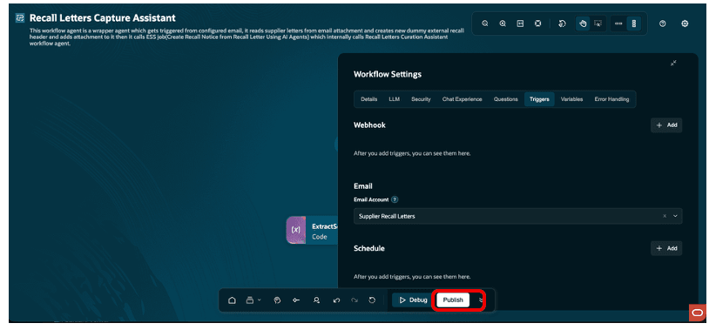Show Email Account help tooltip icon
716x330 pixels.
point(395,199)
